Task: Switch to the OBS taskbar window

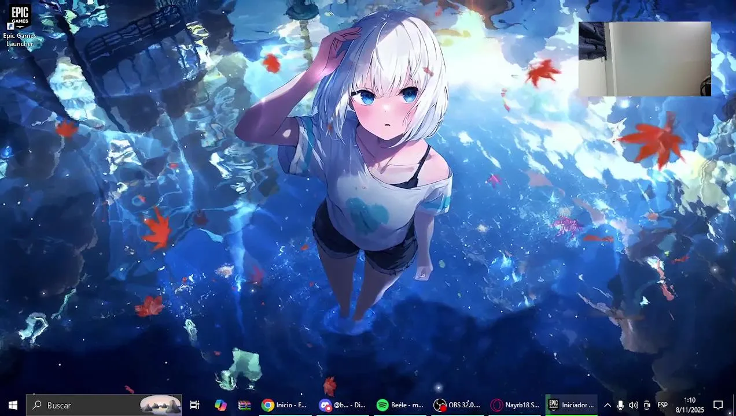Action: (x=457, y=405)
